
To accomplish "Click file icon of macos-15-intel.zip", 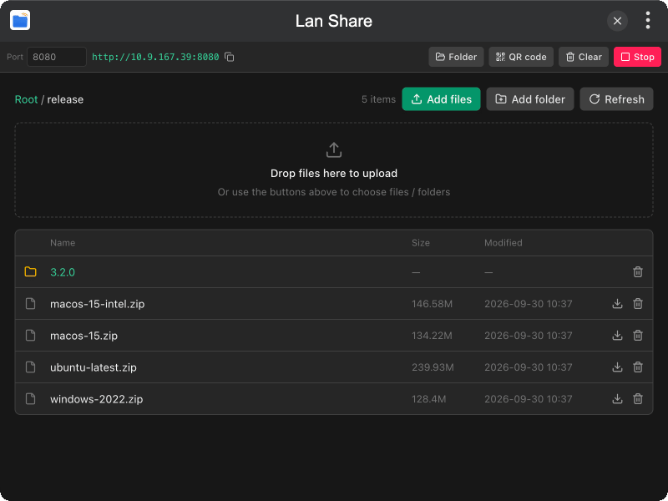I will (x=30, y=303).
